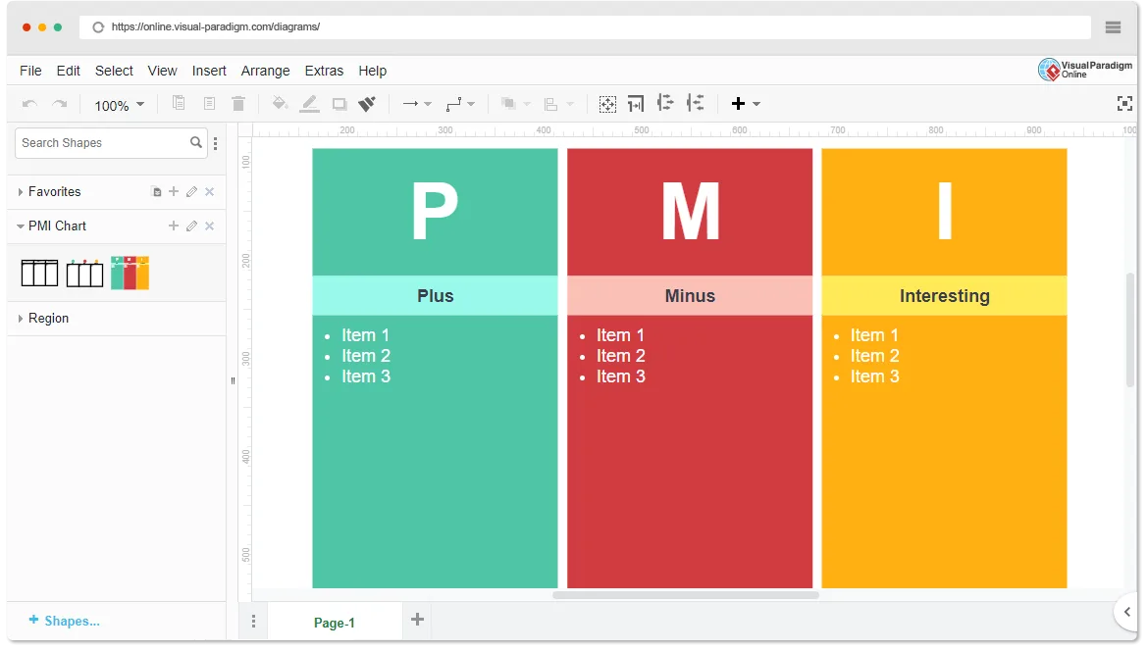This screenshot has width=1148, height=652.
Task: Open the connector arrow style dropdown
Action: (428, 104)
